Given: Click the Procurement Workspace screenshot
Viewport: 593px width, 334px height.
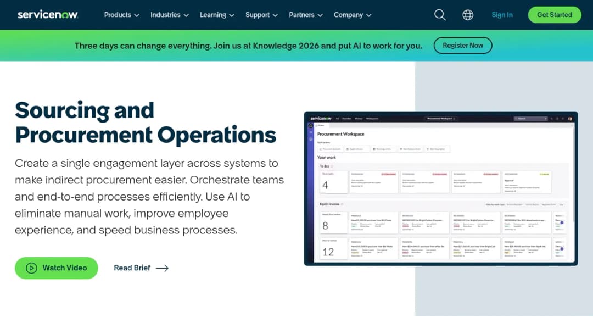Looking at the screenshot, I should [x=440, y=188].
